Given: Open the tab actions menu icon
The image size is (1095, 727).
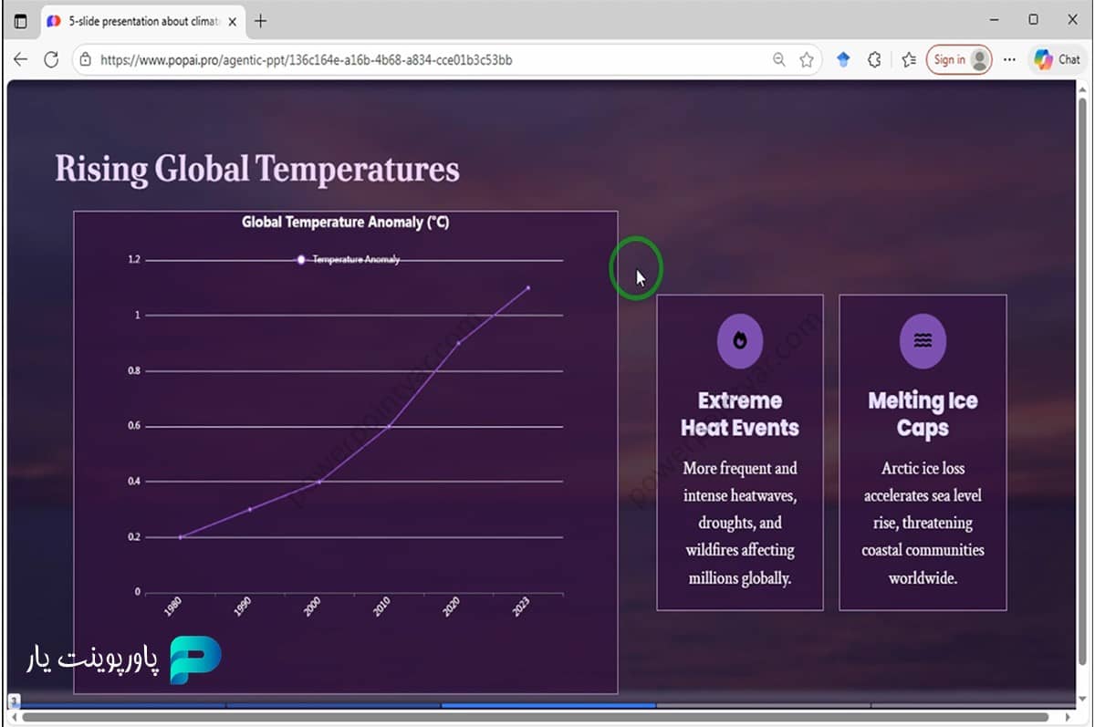Looking at the screenshot, I should [x=21, y=21].
